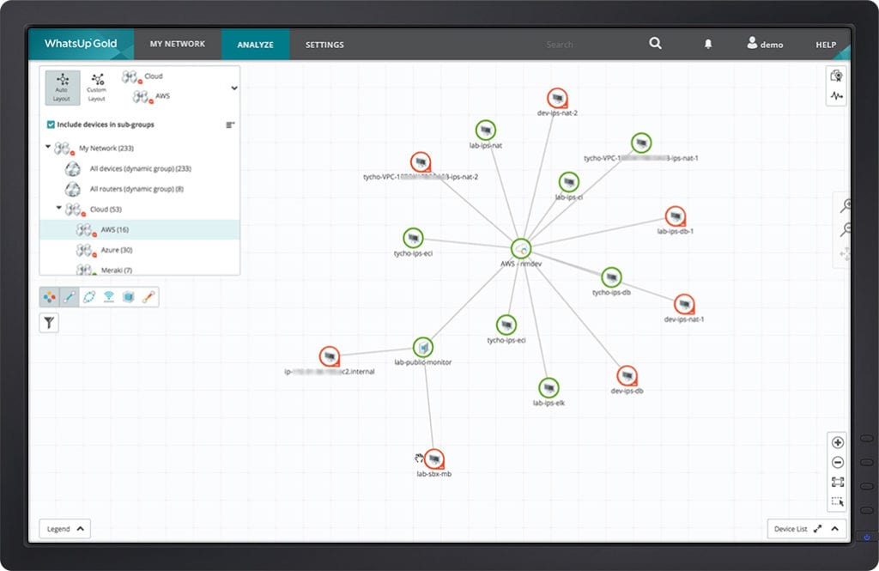Click the pulse monitor icon
The width and height of the screenshot is (879, 571).
pyautogui.click(x=837, y=96)
